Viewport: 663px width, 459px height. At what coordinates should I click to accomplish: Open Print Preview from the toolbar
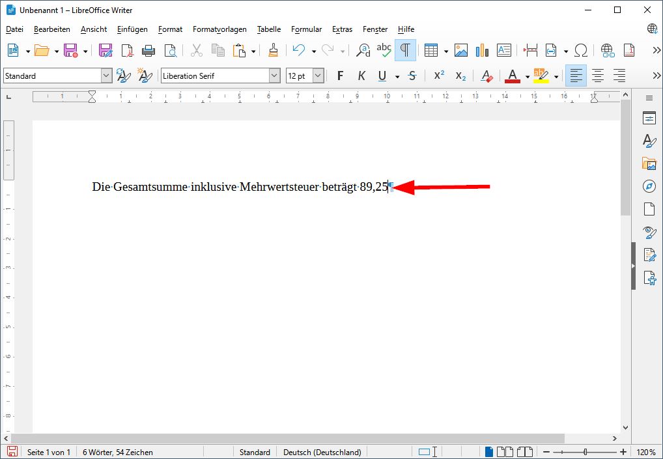click(171, 49)
